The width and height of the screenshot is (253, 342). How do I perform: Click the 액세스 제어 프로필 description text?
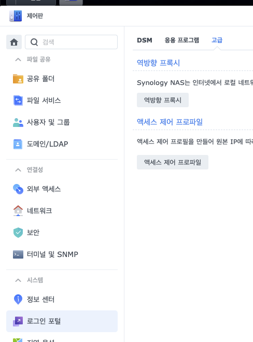click(x=195, y=142)
